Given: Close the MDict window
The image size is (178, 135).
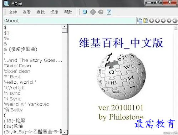Looking at the screenshot, I should pos(169,2).
